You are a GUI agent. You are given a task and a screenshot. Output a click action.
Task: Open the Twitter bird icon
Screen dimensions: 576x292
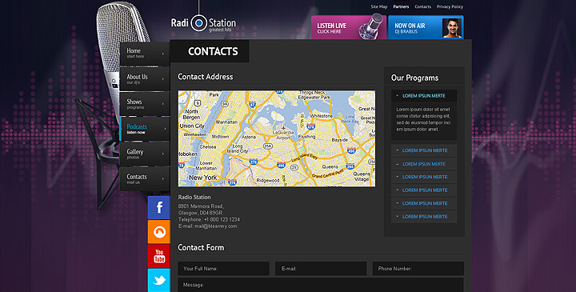[x=159, y=280]
